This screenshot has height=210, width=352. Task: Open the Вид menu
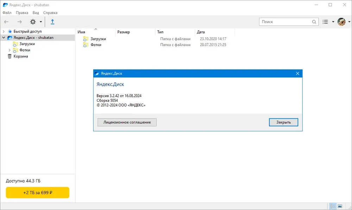[36, 13]
